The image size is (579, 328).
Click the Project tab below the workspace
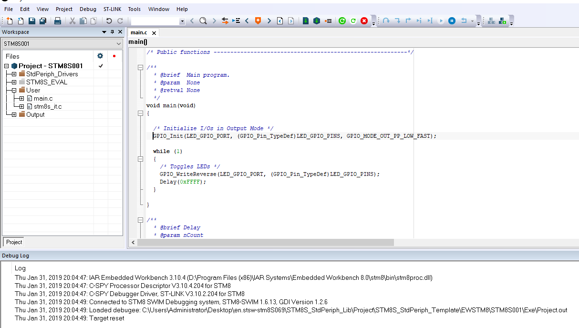pyautogui.click(x=14, y=242)
